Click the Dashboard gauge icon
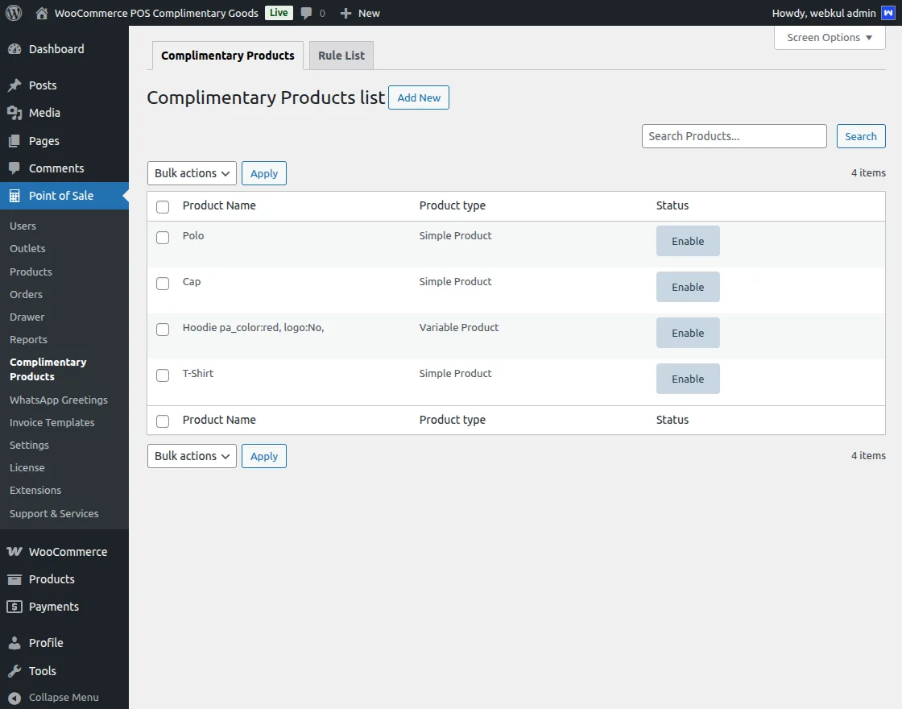 click(x=14, y=49)
